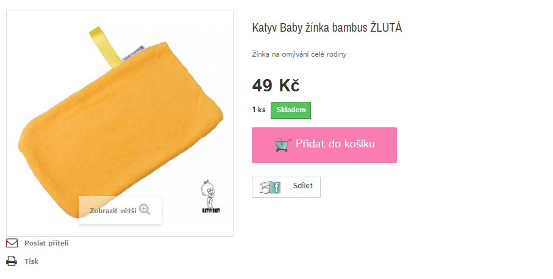The width and height of the screenshot is (553, 279).
Task: Click the yellow washcloth product image
Action: [120, 123]
